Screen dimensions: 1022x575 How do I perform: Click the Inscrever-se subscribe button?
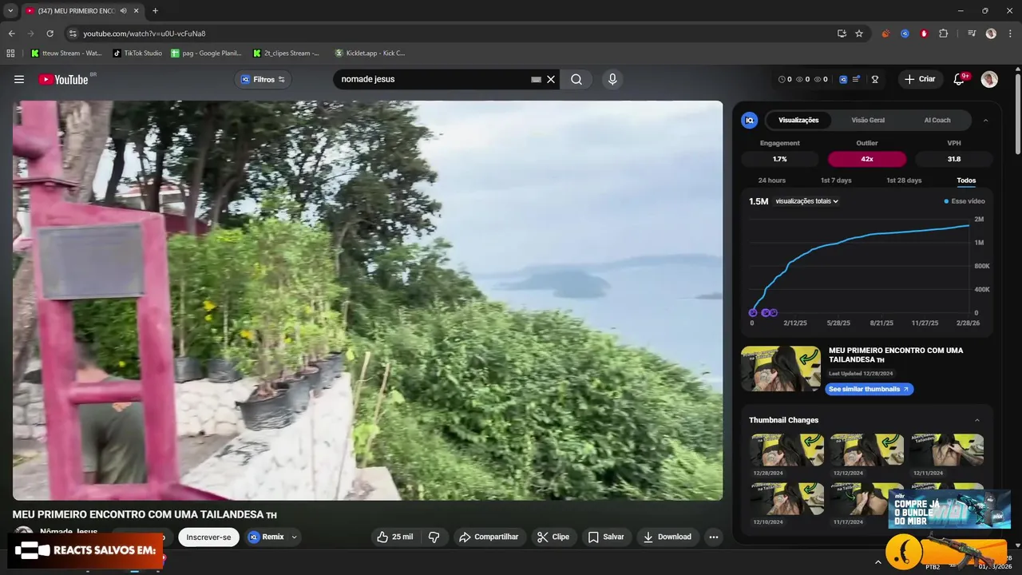pyautogui.click(x=208, y=537)
